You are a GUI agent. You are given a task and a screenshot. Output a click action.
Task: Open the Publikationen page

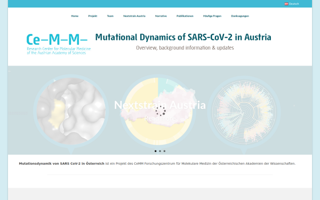[185, 16]
